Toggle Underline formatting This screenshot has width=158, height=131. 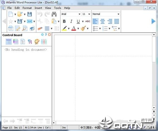click(78, 21)
